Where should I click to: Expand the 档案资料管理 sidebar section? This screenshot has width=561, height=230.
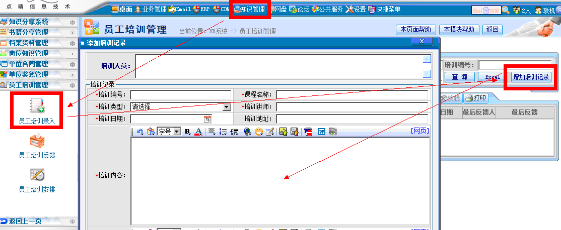click(x=28, y=43)
